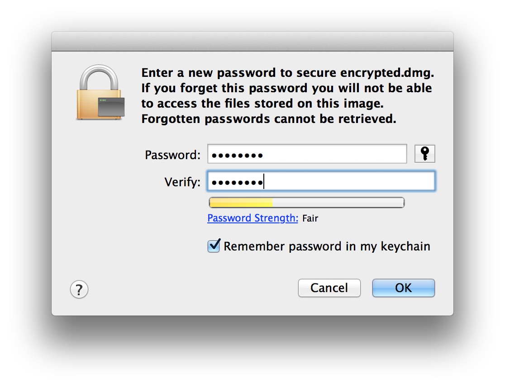
Task: Click the bold encrypted.dmg warning message
Action: pyautogui.click(x=288, y=96)
